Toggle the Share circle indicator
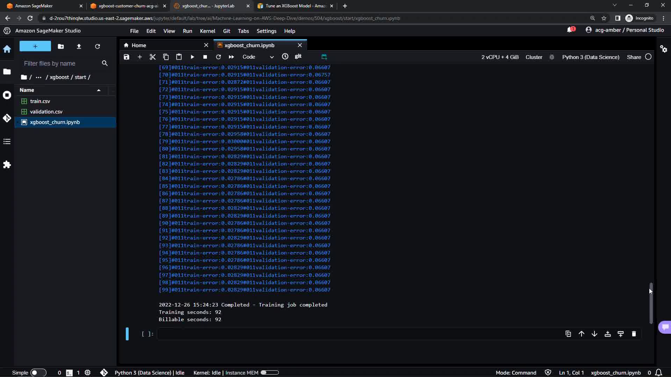The width and height of the screenshot is (671, 377). 648,57
